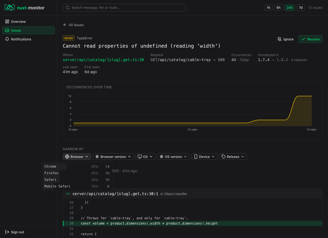The image size is (328, 238).
Task: Click the error title Cannot read properties
Action: [x=142, y=46]
